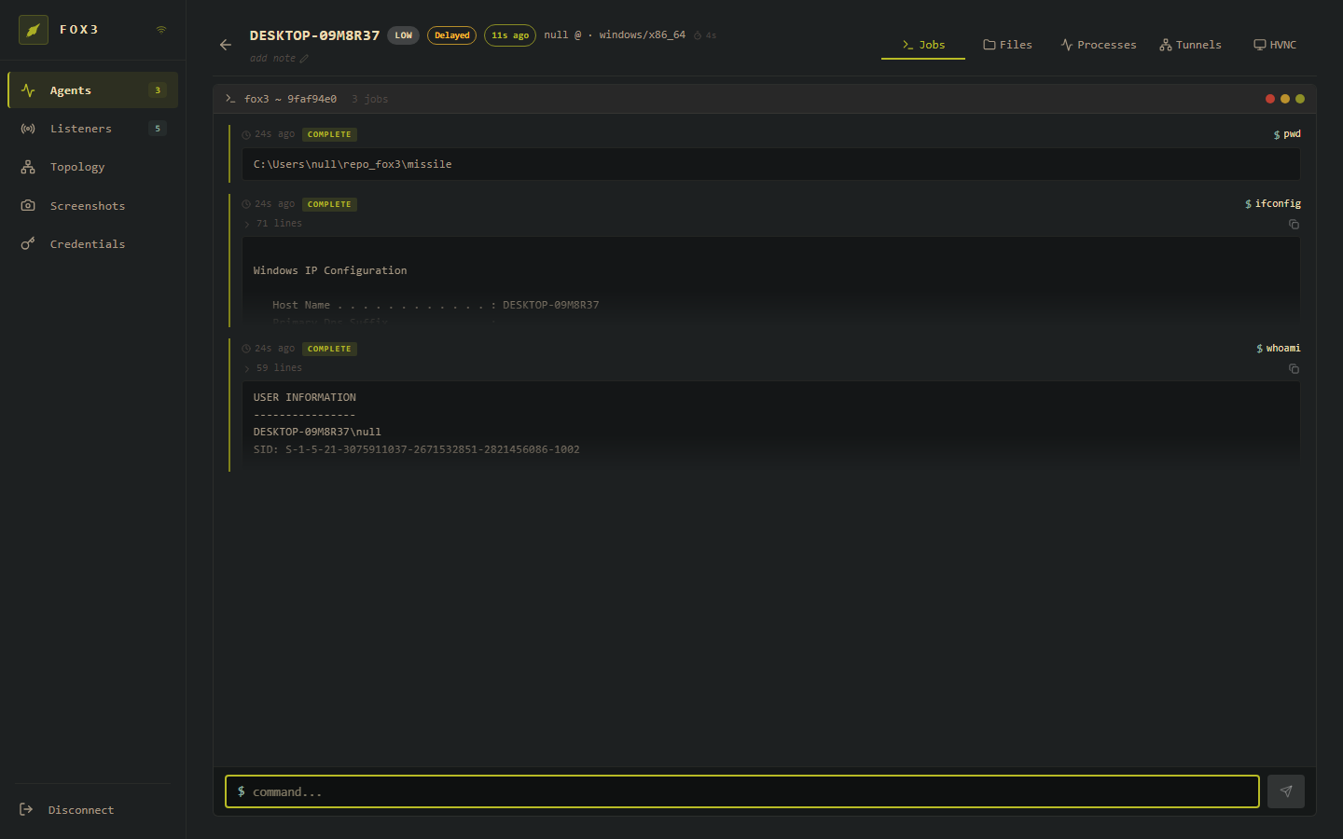Click the 11s ago last-seen badge
Screen dimensions: 1343x839
coord(510,35)
